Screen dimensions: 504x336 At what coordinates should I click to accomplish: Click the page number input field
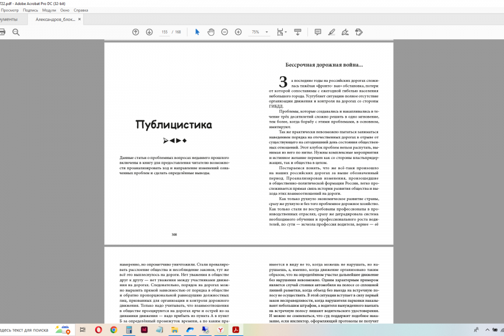pos(165,32)
